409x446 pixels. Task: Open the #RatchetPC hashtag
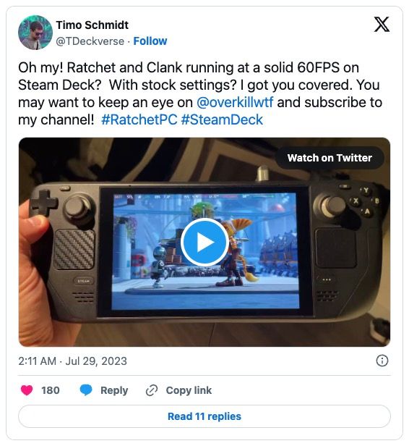(139, 119)
